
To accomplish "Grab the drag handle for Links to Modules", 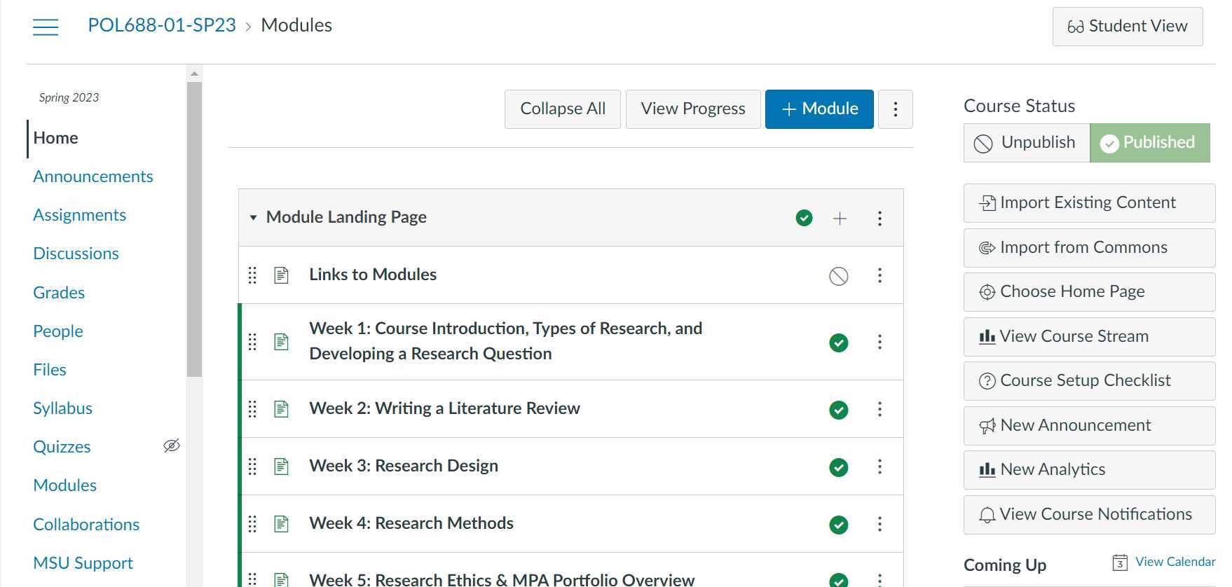I will coord(252,275).
